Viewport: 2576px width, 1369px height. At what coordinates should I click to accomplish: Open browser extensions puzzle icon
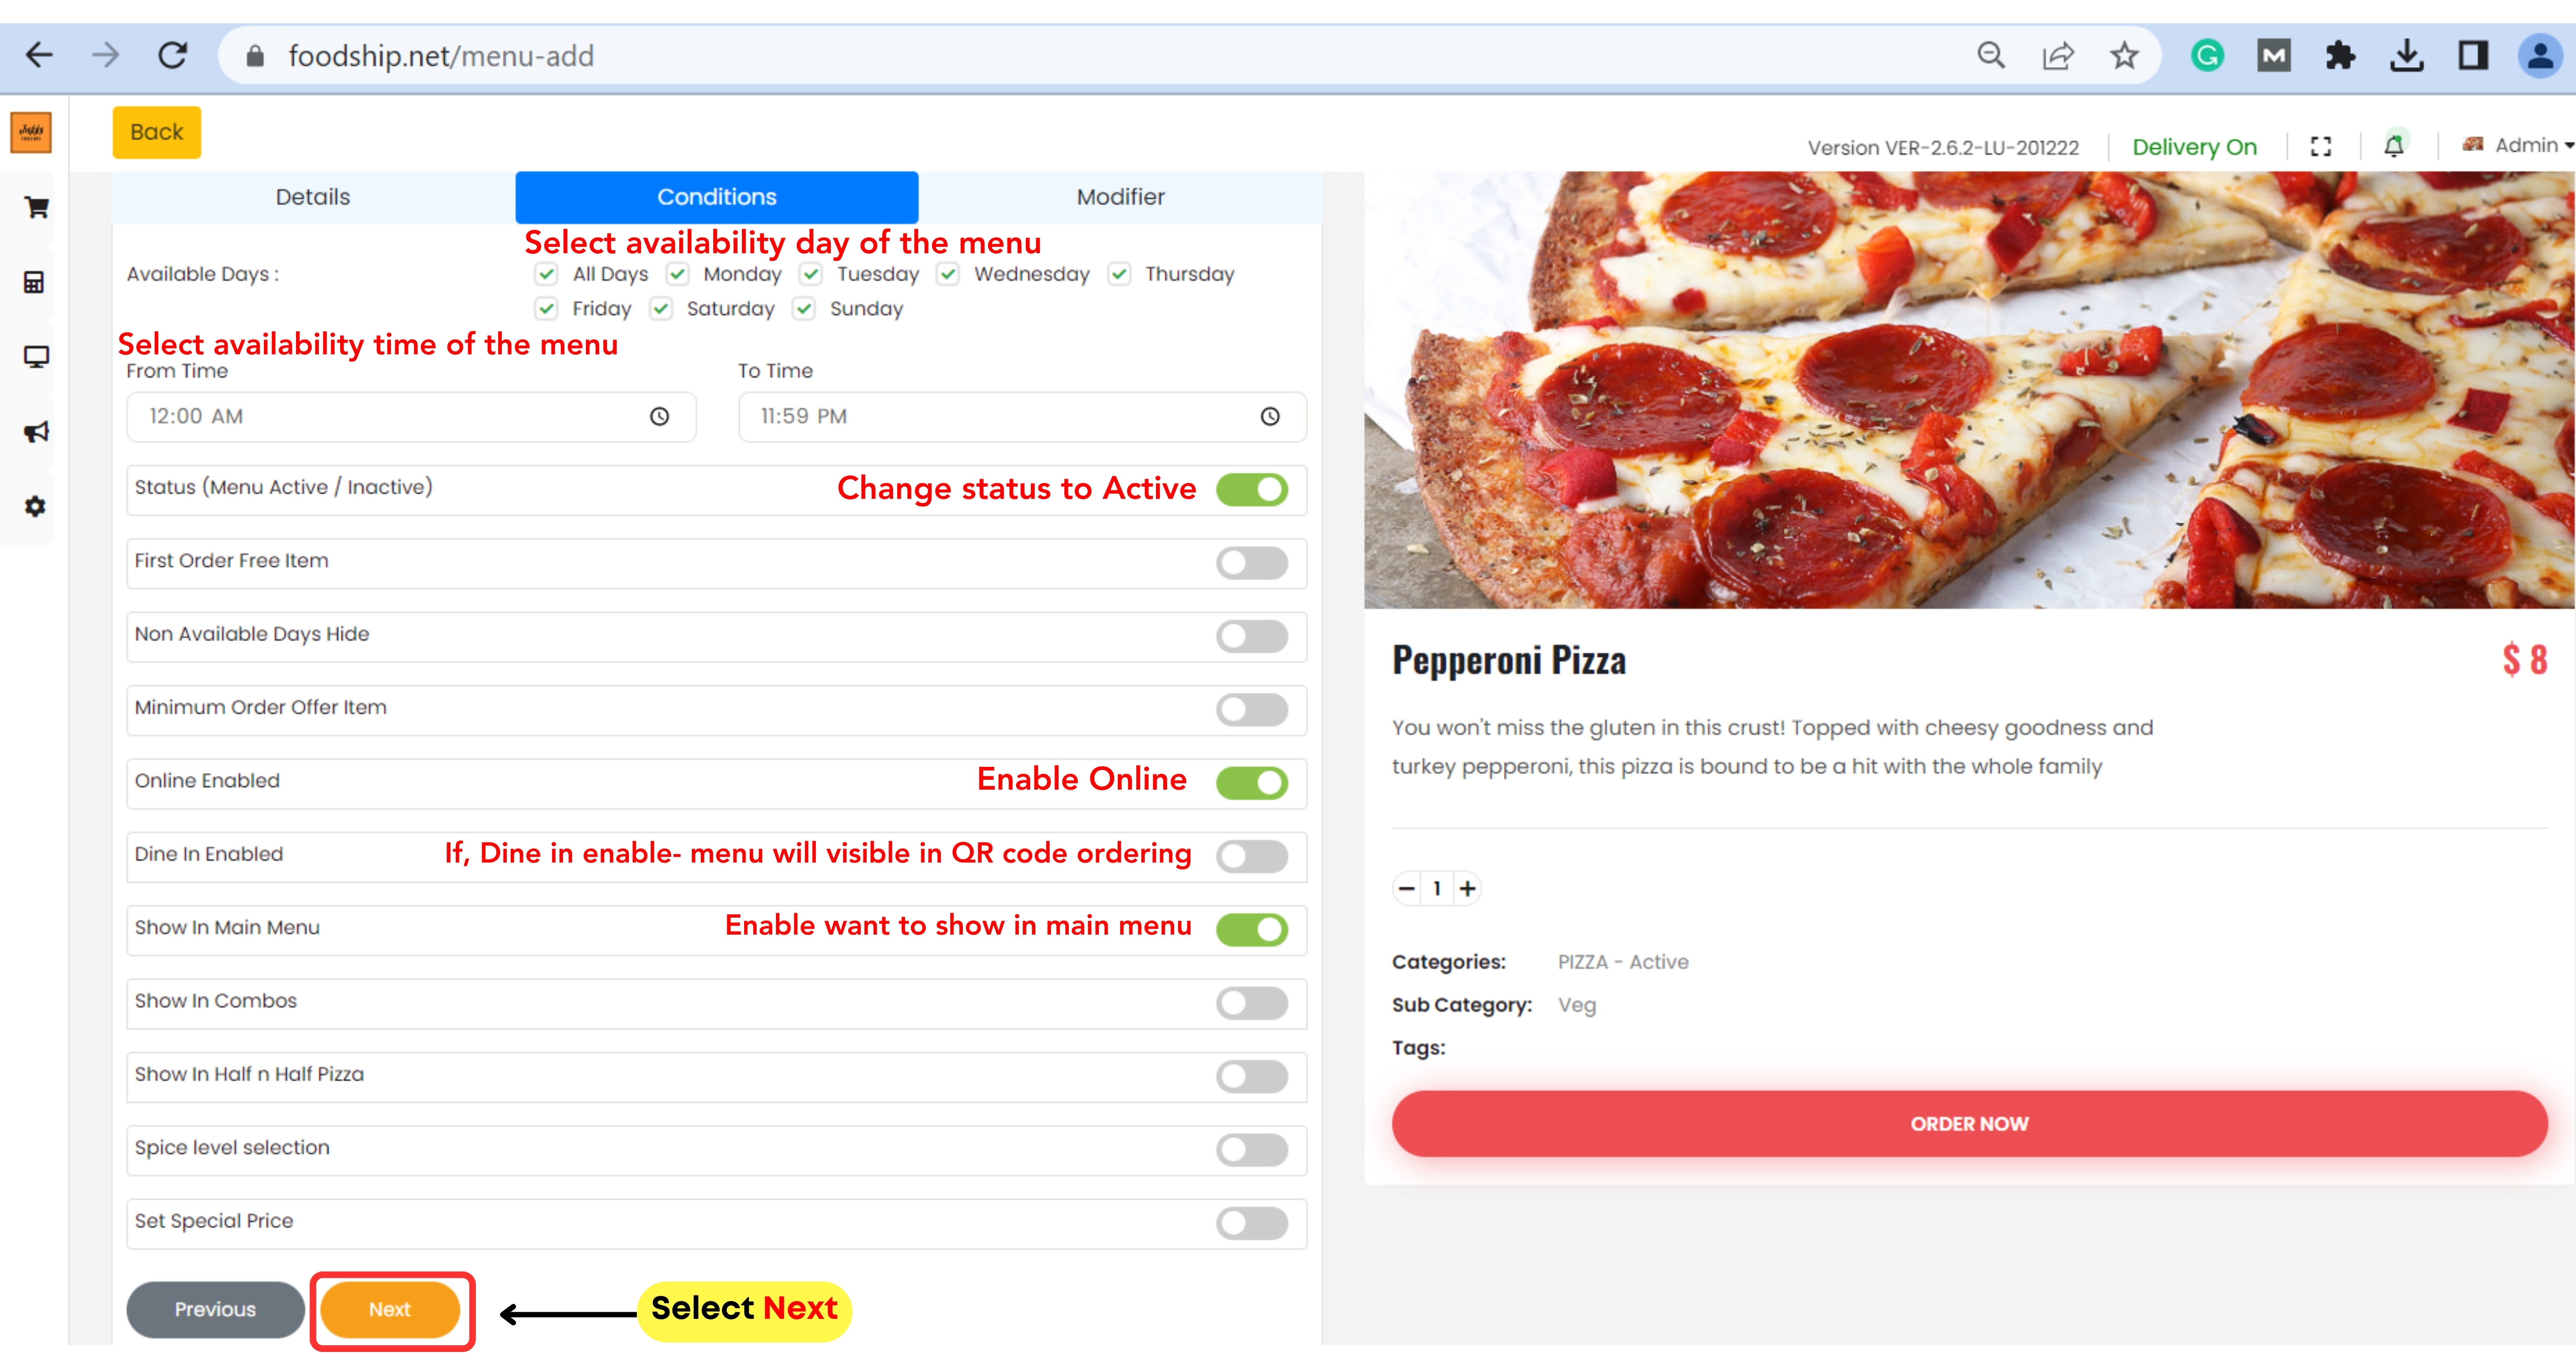coord(2340,55)
